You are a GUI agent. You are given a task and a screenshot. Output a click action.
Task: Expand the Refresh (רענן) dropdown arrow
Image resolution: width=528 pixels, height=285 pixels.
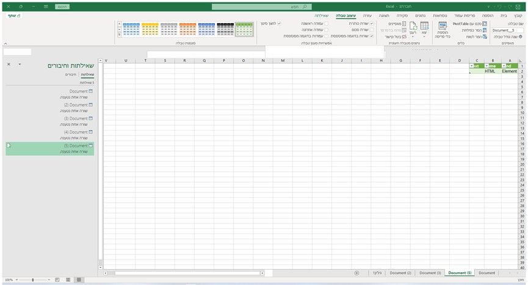413,37
